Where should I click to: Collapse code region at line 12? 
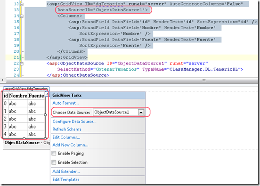(22, 4)
